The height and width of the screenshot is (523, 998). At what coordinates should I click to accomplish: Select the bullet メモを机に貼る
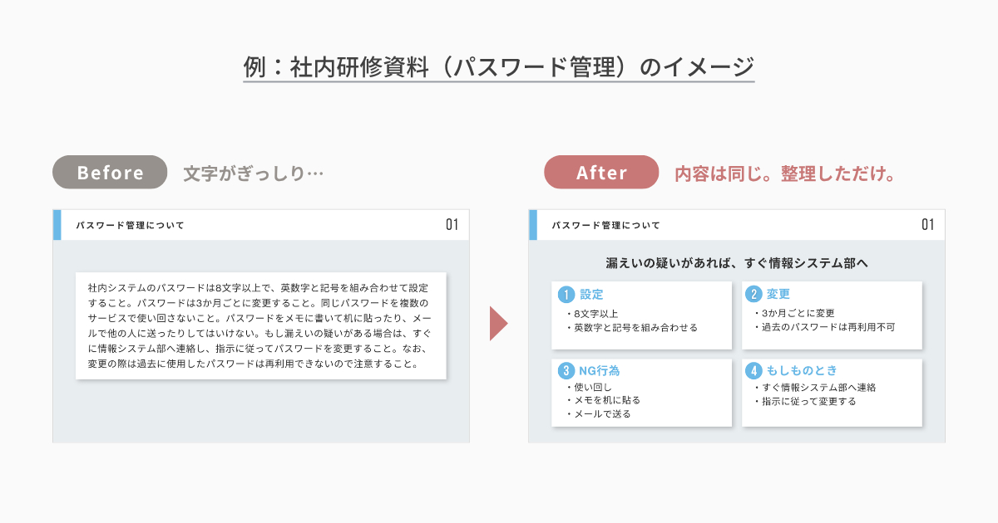603,400
